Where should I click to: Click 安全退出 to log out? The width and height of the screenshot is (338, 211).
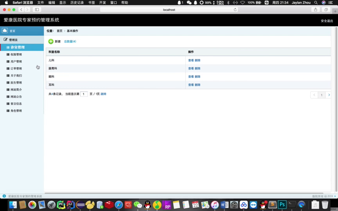(327, 21)
